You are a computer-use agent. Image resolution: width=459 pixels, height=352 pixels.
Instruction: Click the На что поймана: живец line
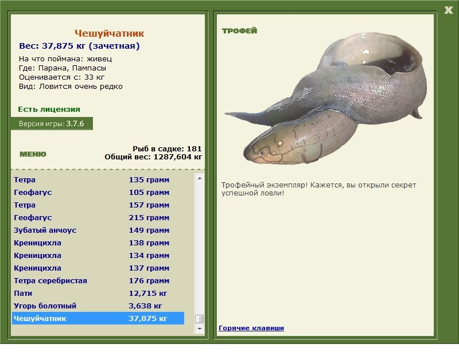pyautogui.click(x=65, y=59)
